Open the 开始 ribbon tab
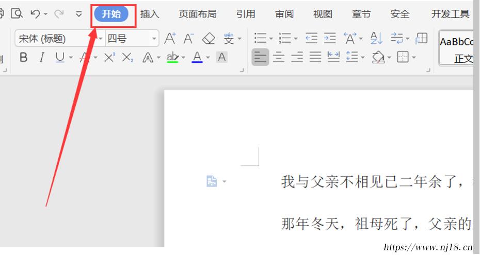The image size is (480, 255). pos(111,14)
